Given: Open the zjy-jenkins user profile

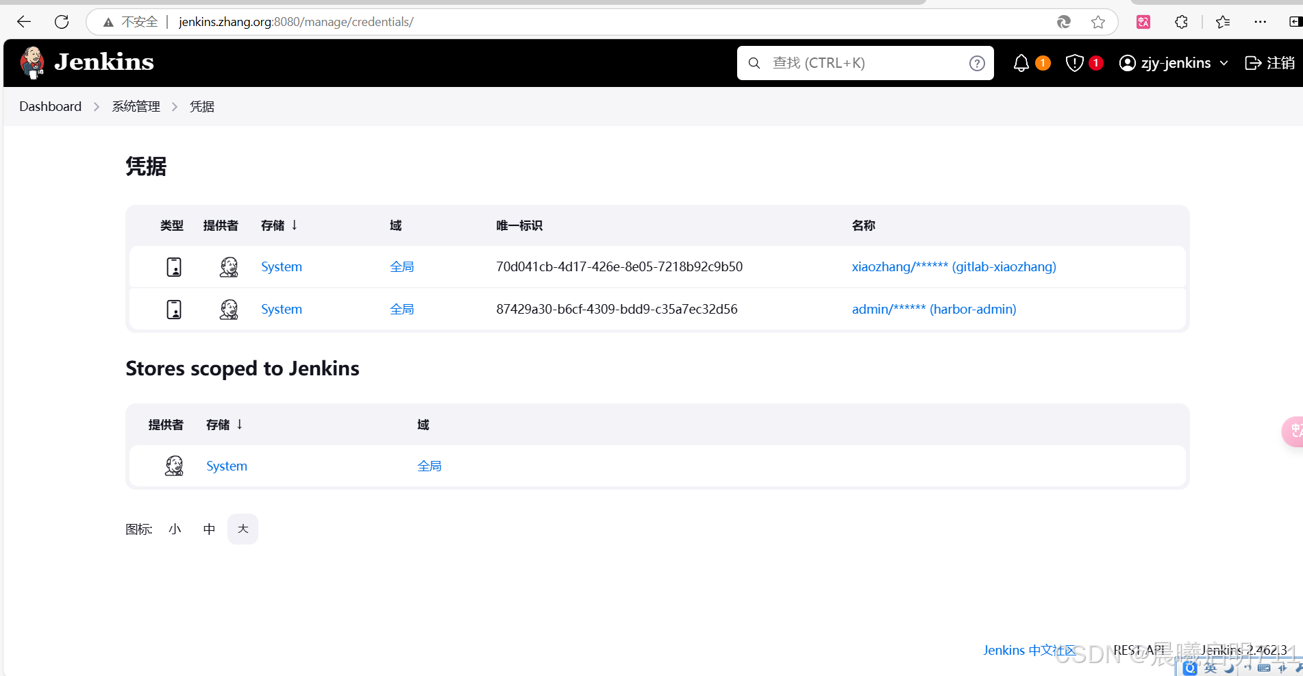Looking at the screenshot, I should click(1165, 63).
